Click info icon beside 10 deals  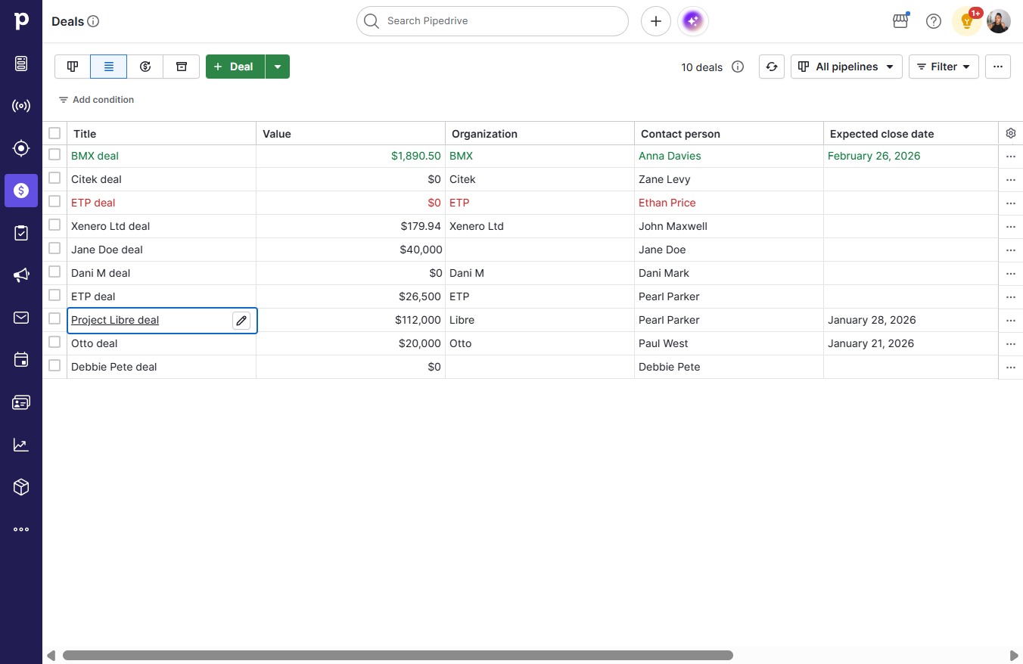[738, 67]
